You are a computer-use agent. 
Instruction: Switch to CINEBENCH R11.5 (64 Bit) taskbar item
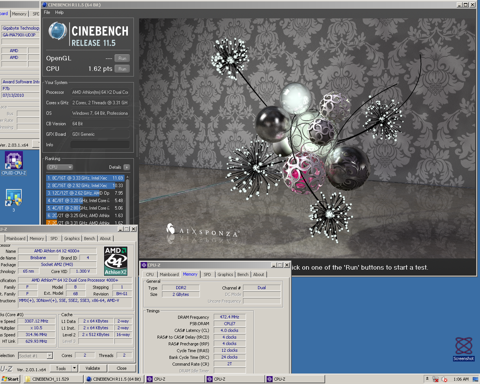pos(114,379)
